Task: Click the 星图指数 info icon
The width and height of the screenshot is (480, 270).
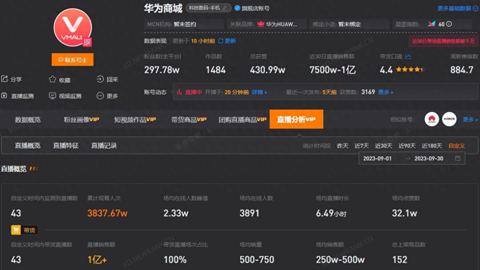Action: [449, 24]
